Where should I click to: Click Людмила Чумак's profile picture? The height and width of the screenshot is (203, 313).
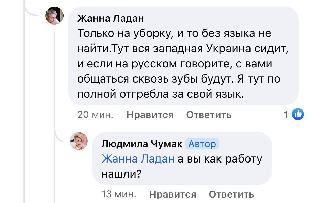coord(79,141)
